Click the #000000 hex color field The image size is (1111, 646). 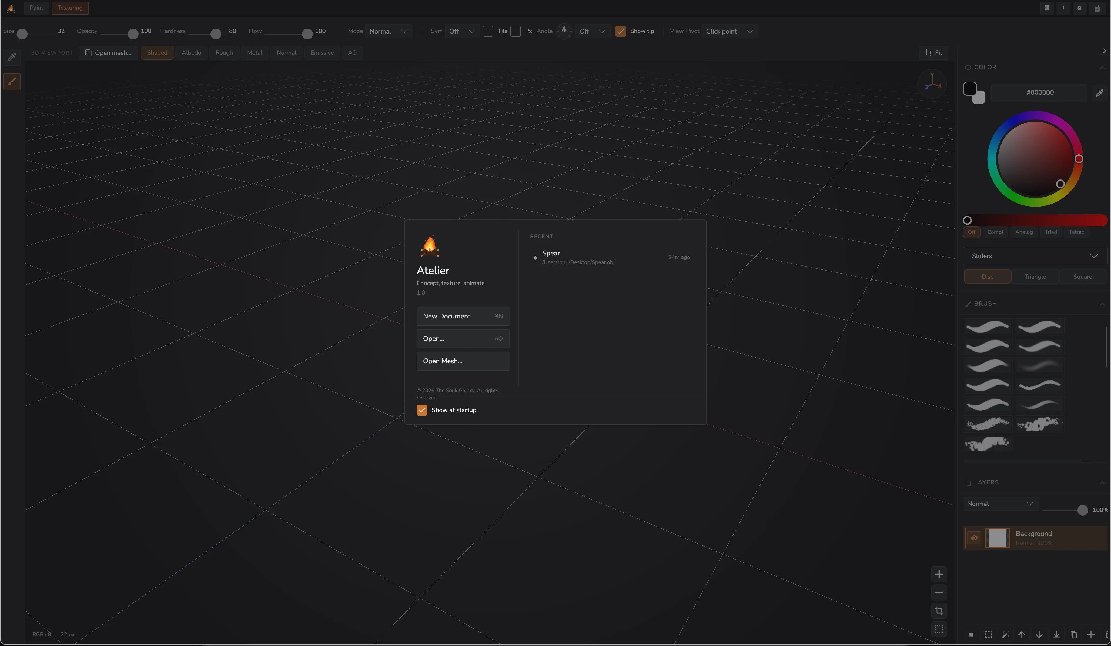(1040, 93)
